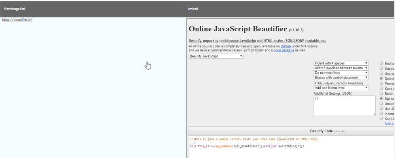Click the Online JavaScript Beautifier heading
Image resolution: width=395 pixels, height=158 pixels.
(238, 29)
